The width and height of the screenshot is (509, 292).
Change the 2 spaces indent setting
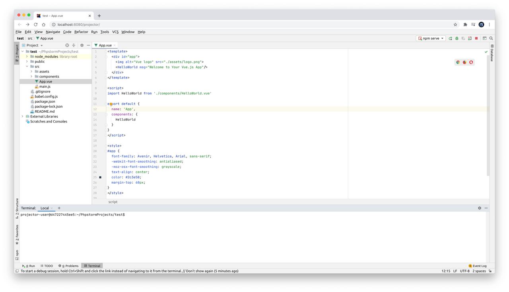click(479, 271)
